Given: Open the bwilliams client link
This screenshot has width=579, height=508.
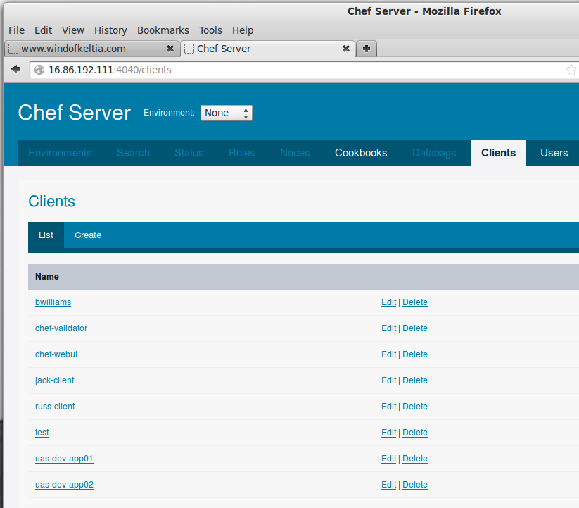Looking at the screenshot, I should [53, 302].
